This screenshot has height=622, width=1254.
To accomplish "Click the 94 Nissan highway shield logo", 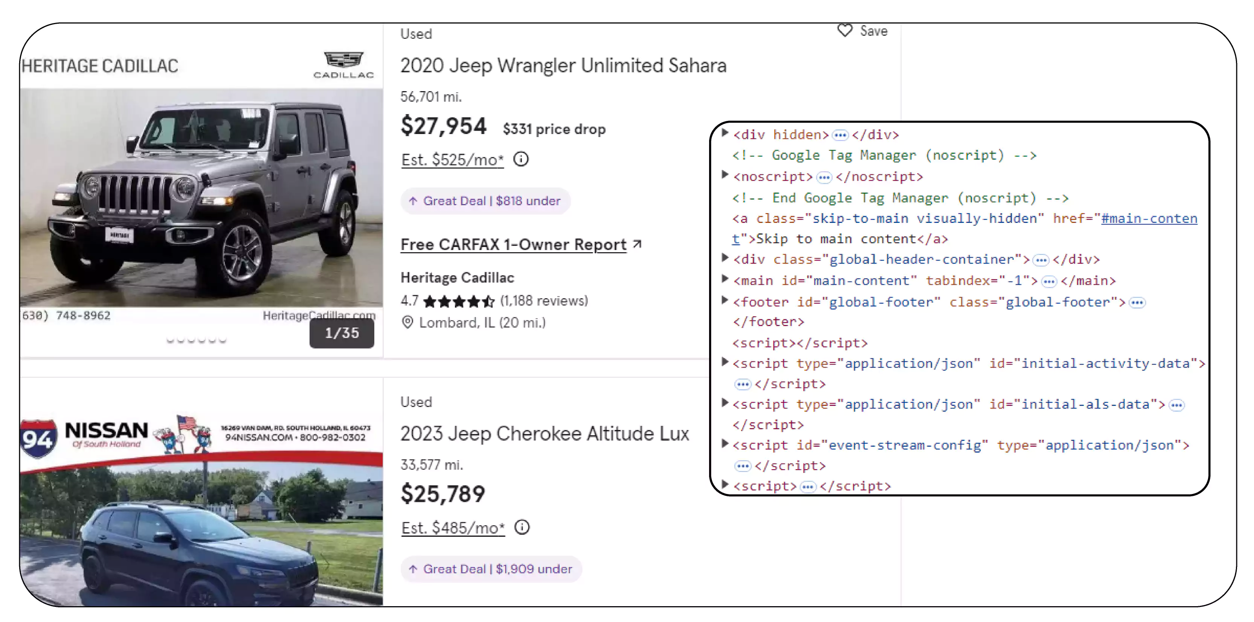I will tap(38, 439).
